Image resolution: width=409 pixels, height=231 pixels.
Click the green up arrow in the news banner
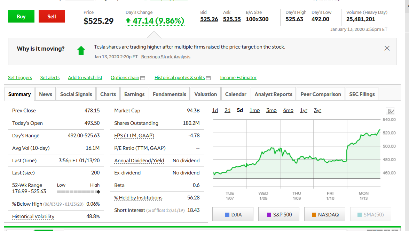[x=81, y=51]
